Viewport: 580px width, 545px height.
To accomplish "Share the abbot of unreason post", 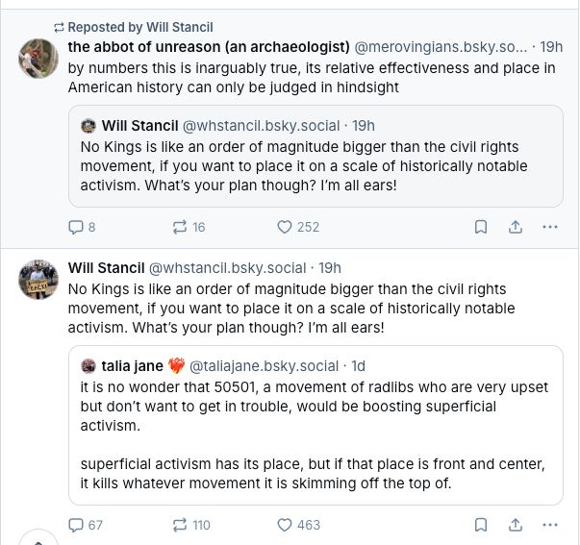I will [516, 227].
